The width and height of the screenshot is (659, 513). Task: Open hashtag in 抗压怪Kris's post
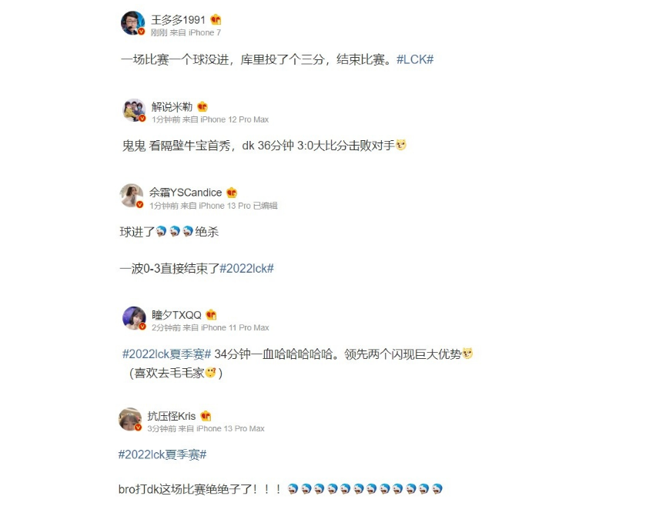tap(162, 454)
